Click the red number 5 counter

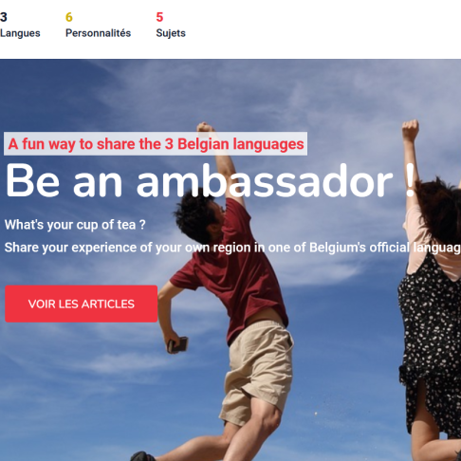click(x=159, y=17)
